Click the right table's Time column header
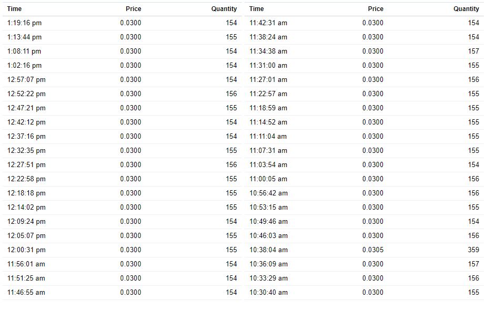This screenshot has height=310, width=496. [x=256, y=9]
